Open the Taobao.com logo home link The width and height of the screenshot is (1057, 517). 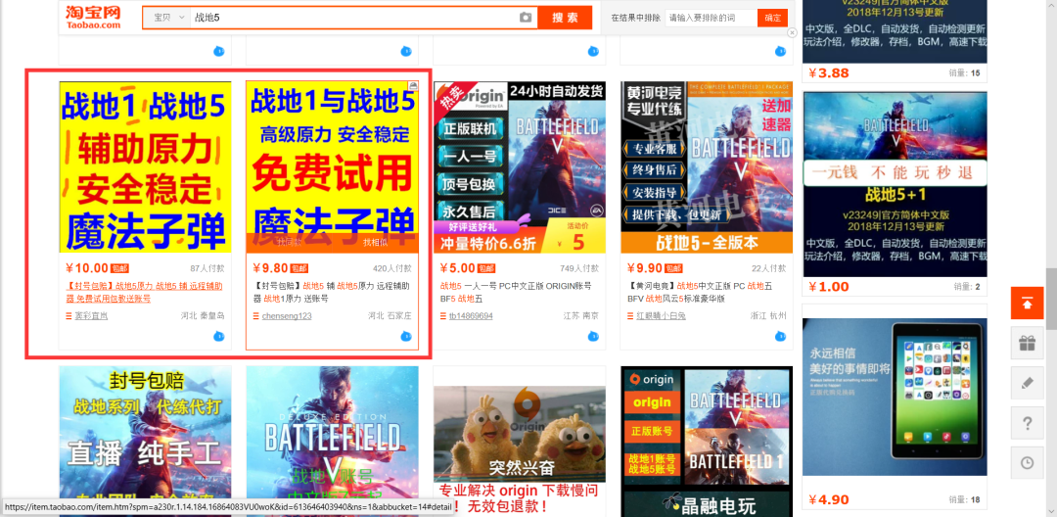pyautogui.click(x=94, y=17)
